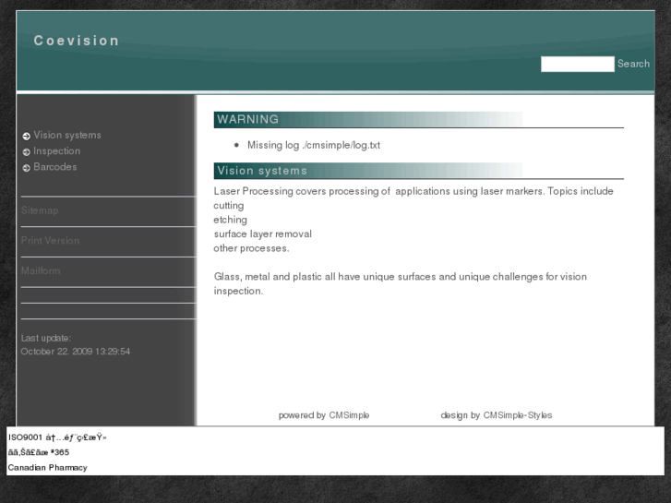The image size is (671, 503).
Task: Click the October 22. 2009 13:29:54 timestamp
Action: (76, 351)
